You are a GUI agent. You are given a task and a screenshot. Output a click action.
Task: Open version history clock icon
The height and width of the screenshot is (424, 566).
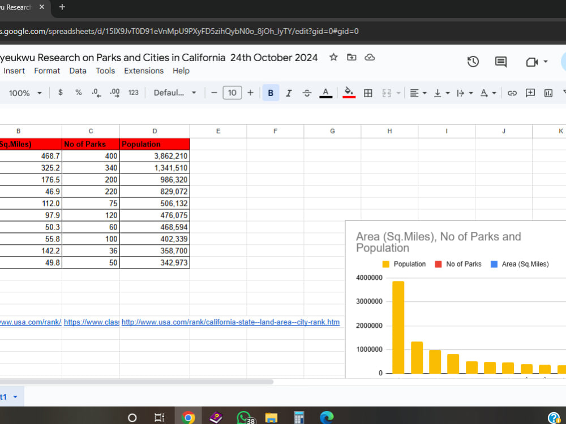[x=473, y=62]
